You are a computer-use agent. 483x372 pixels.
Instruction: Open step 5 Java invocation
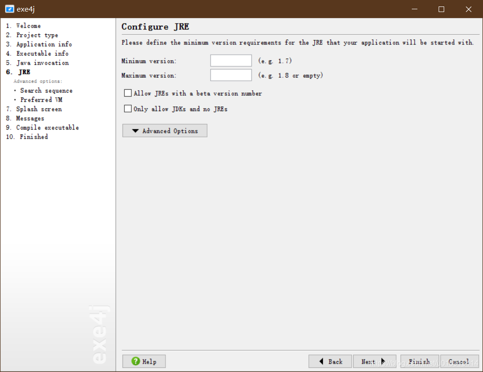pos(37,63)
